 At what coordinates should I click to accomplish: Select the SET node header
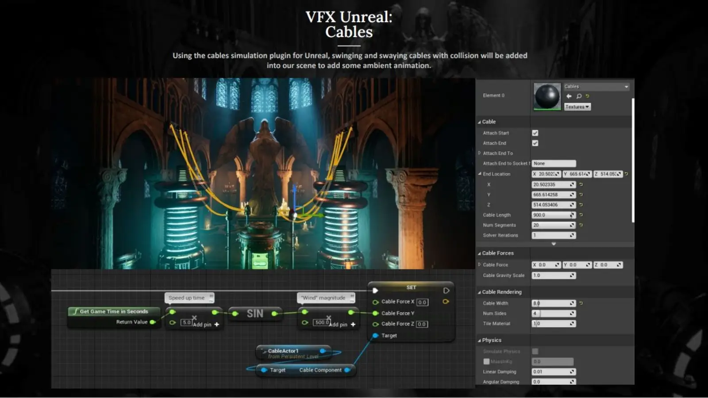411,287
